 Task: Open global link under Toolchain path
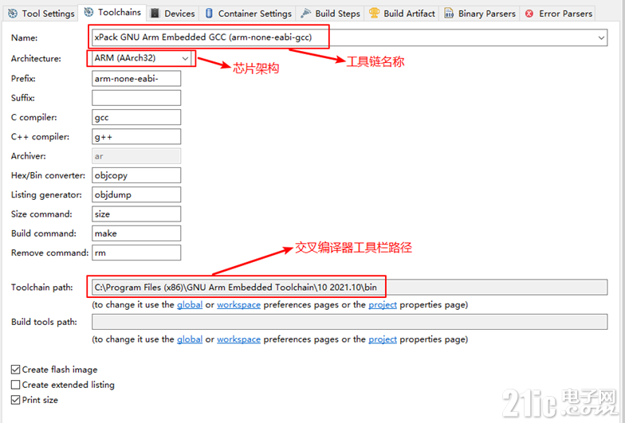pos(190,304)
